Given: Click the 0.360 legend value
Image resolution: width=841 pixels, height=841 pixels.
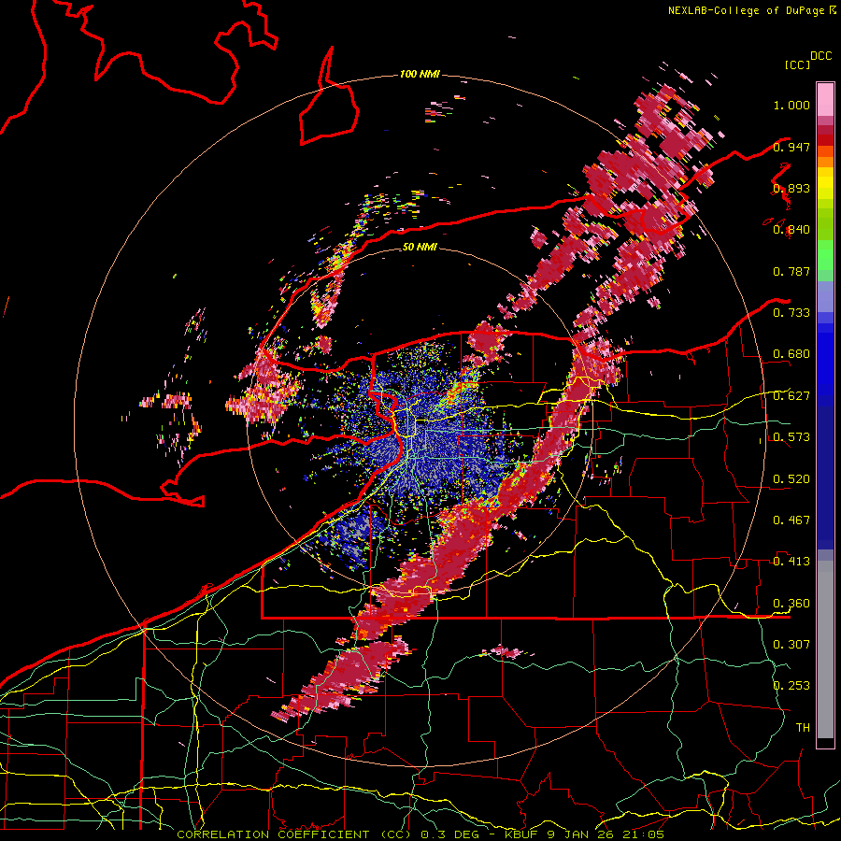Looking at the screenshot, I should click(791, 604).
